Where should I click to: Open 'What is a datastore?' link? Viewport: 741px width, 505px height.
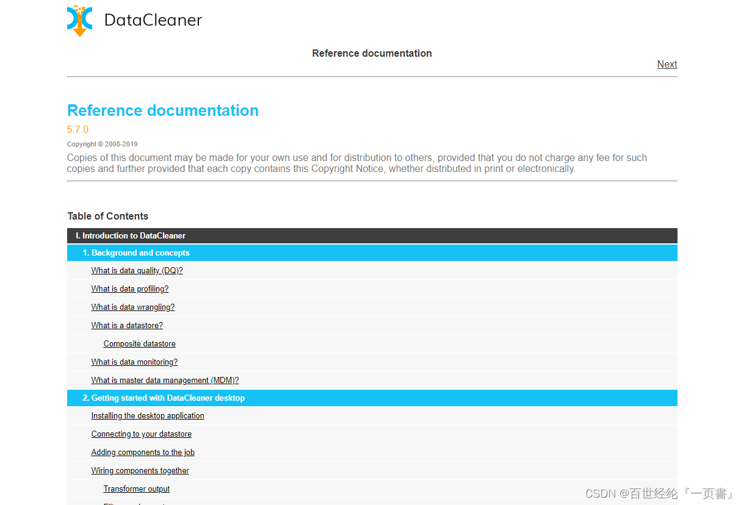tap(127, 326)
